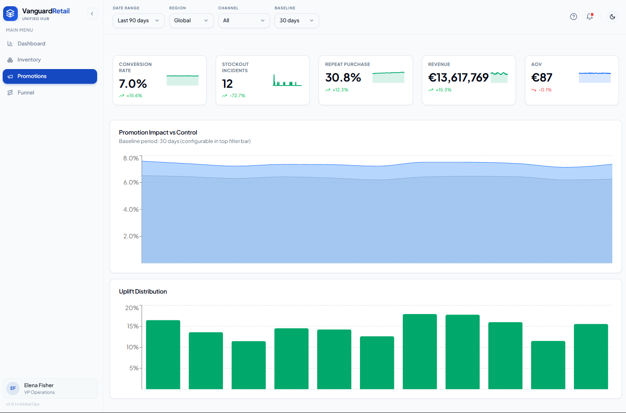Select the Conversion Rate KPI card
This screenshot has height=413, width=626.
[160, 80]
